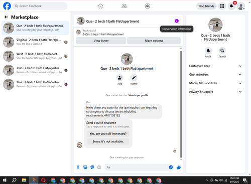Click the listing photo in chat header
Image resolution: width=251 pixels, height=184 pixels.
(81, 21)
